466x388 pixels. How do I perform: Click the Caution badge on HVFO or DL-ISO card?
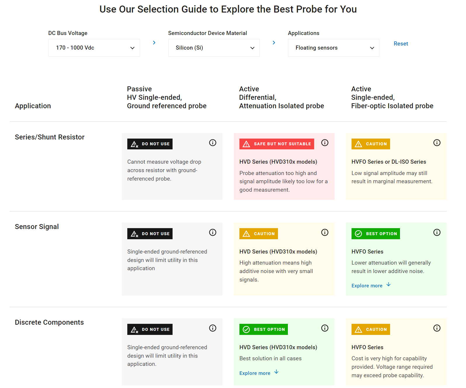pyautogui.click(x=371, y=144)
